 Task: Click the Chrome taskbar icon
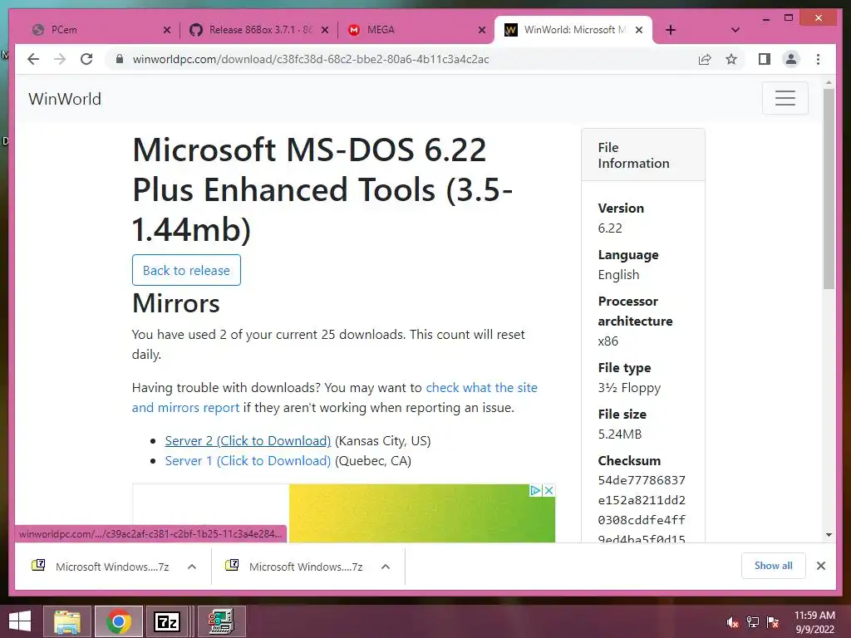point(119,621)
